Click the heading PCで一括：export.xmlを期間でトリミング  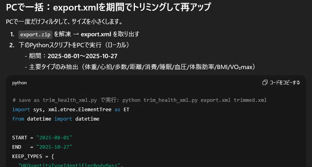coord(108,7)
